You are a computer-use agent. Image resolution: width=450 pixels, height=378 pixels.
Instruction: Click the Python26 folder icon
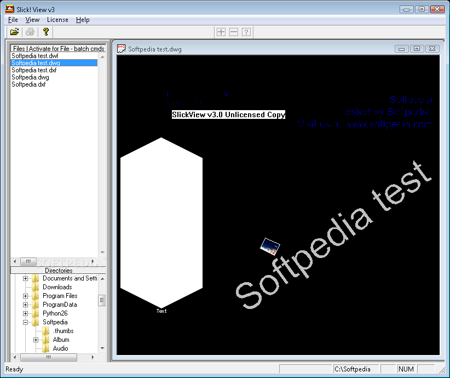[x=36, y=313]
